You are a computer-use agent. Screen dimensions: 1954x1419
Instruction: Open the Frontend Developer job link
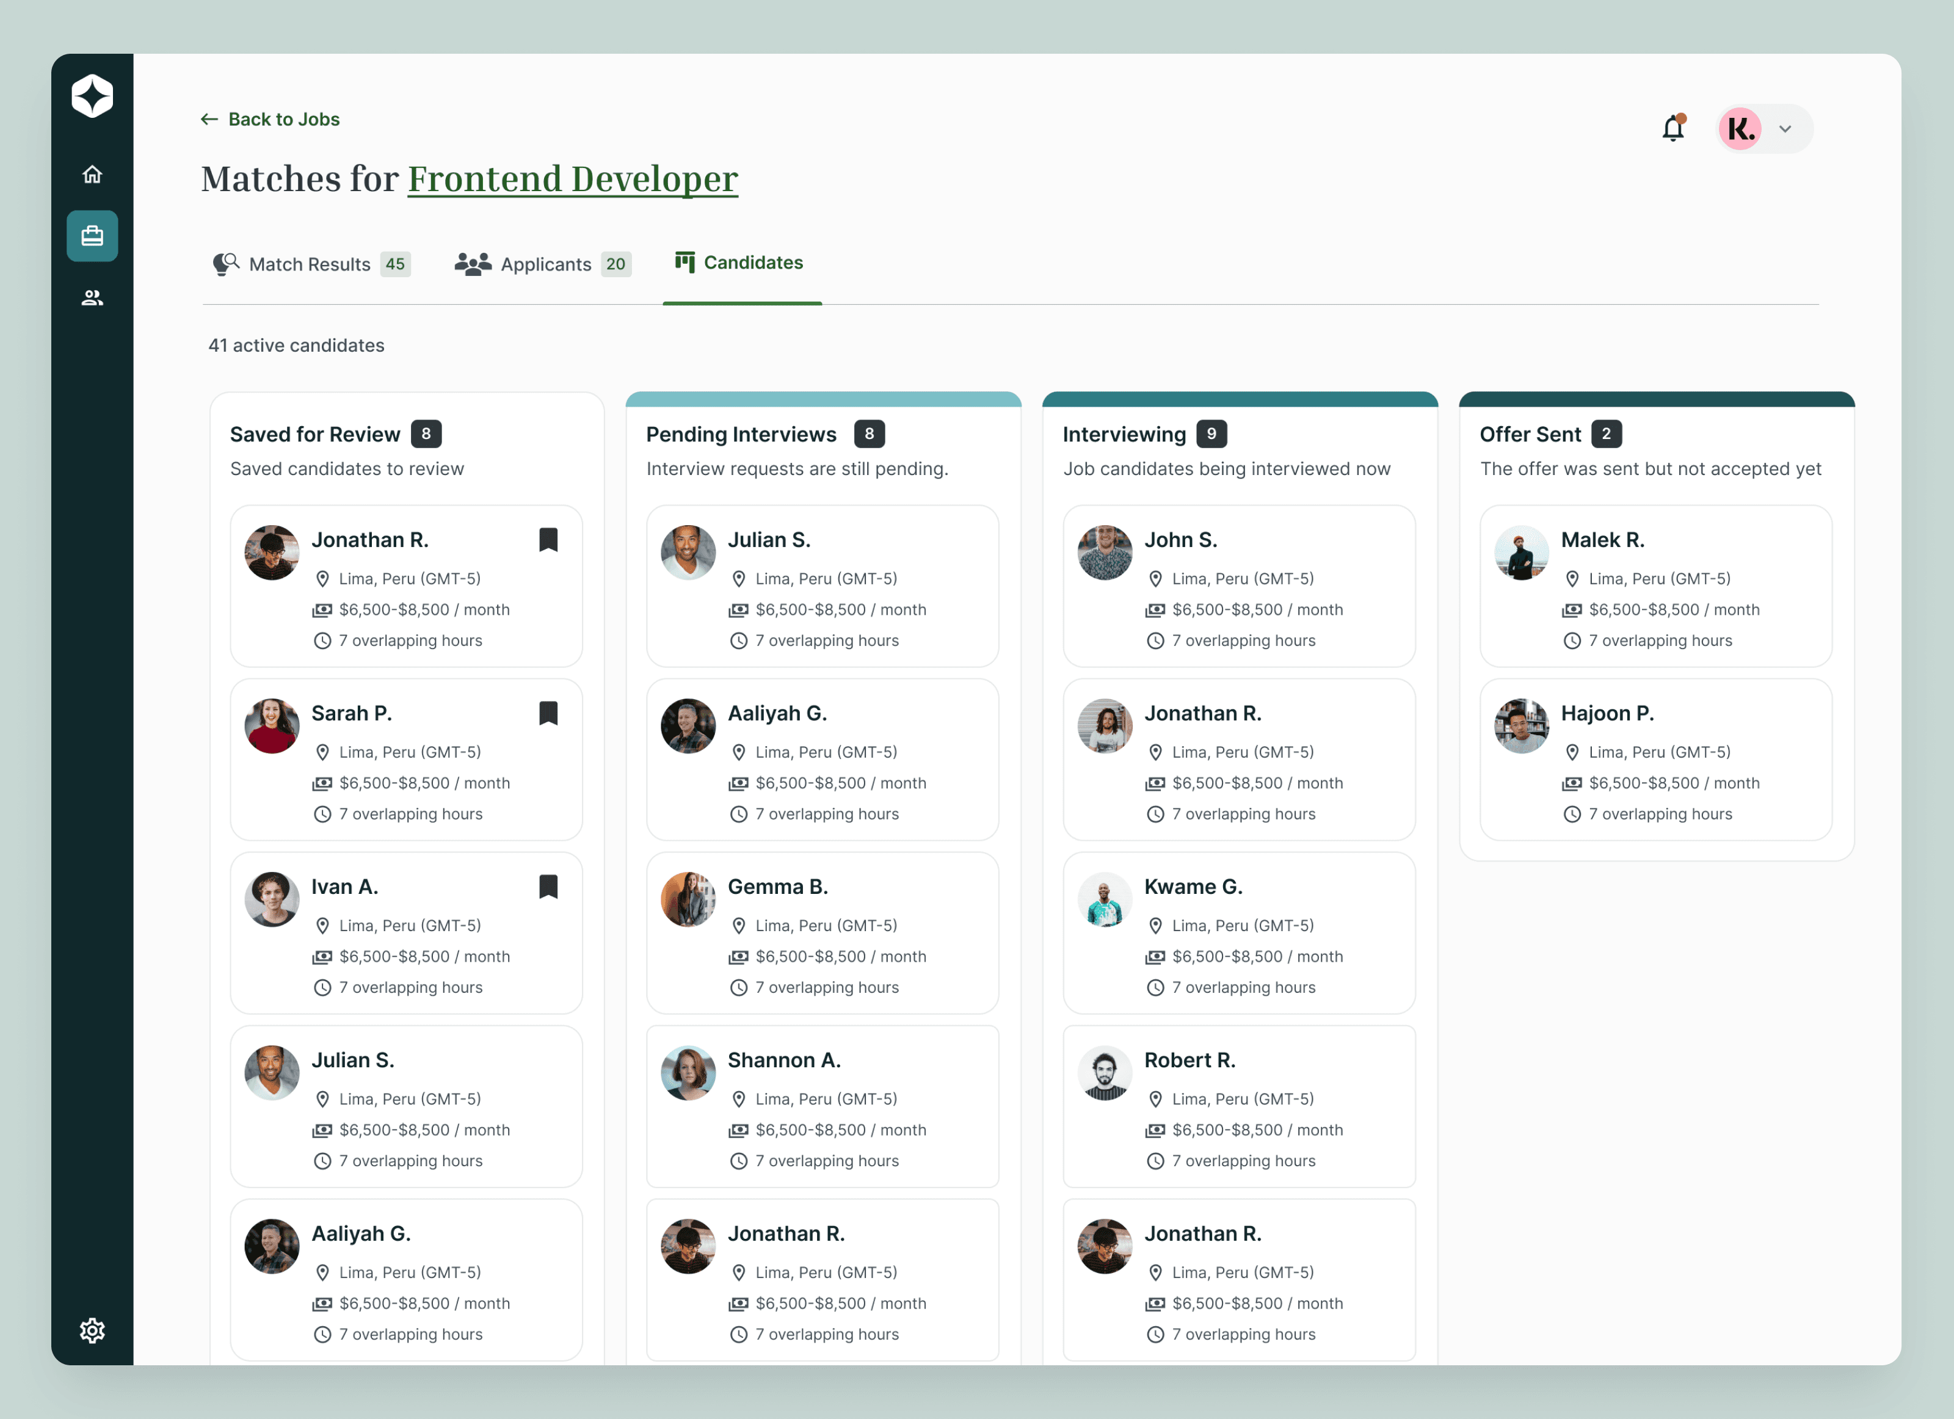pos(572,179)
